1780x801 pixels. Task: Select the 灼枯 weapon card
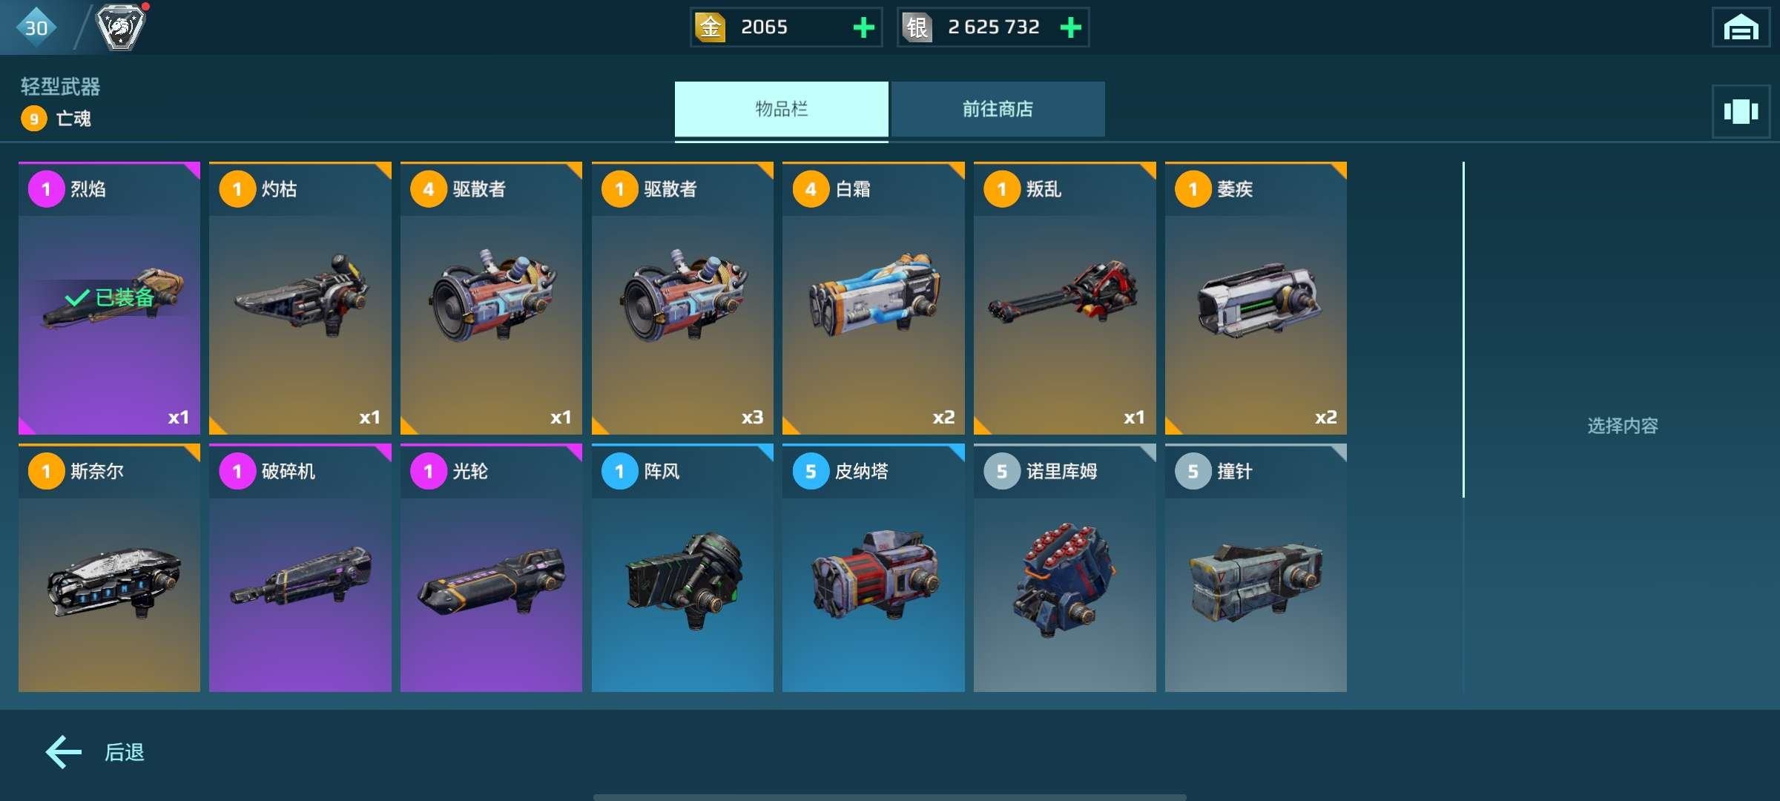click(x=300, y=298)
